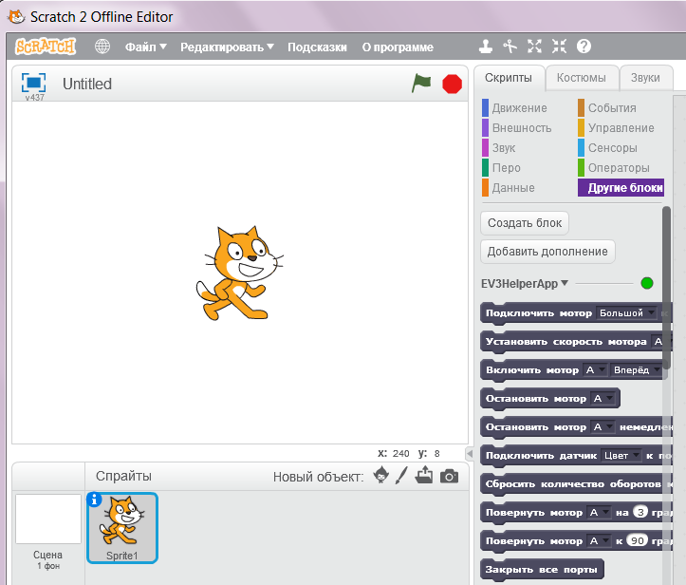Select the Сенсоры block category
The width and height of the screenshot is (686, 585).
[x=607, y=147]
